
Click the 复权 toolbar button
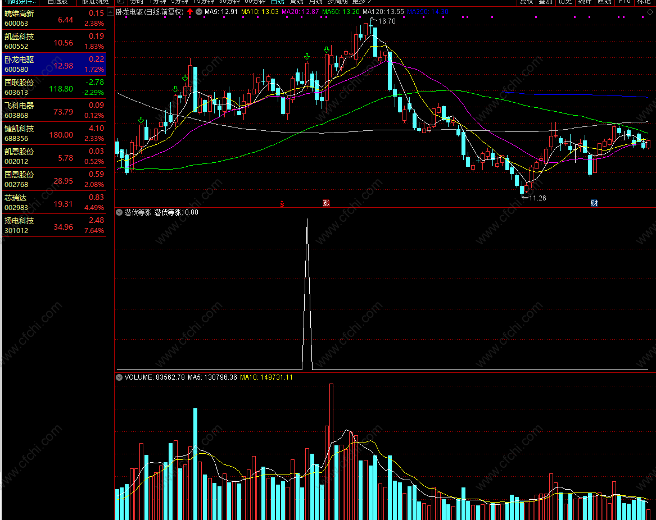tap(526, 2)
